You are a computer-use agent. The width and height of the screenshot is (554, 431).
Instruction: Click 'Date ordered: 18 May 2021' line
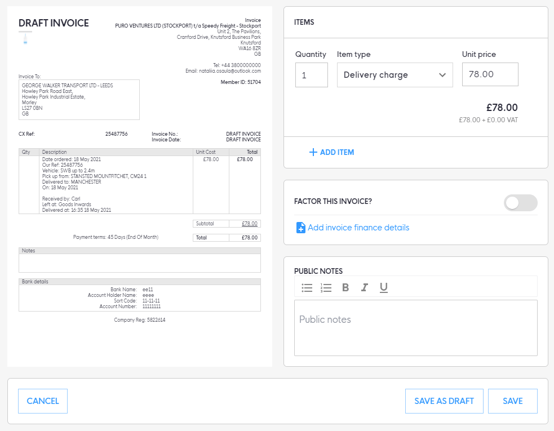coord(72,159)
